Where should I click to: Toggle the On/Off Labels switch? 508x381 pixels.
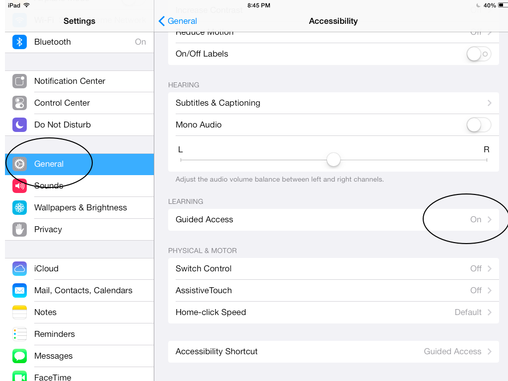click(478, 54)
